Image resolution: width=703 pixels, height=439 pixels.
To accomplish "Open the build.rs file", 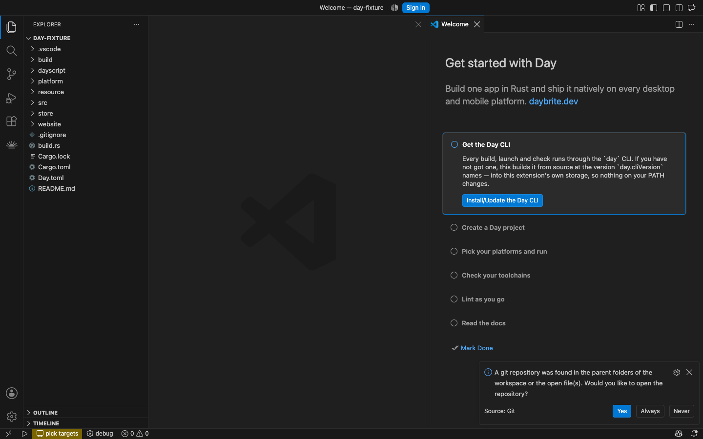I will pos(85,145).
